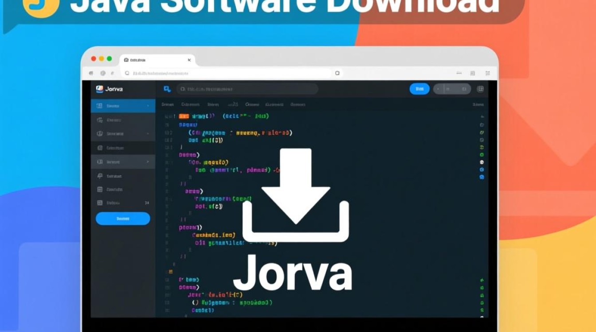
Task: Click the blue search-code icon left of search bar
Action: [167, 89]
